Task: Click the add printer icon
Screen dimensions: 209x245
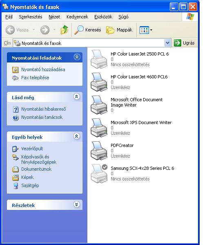Action: [16, 70]
